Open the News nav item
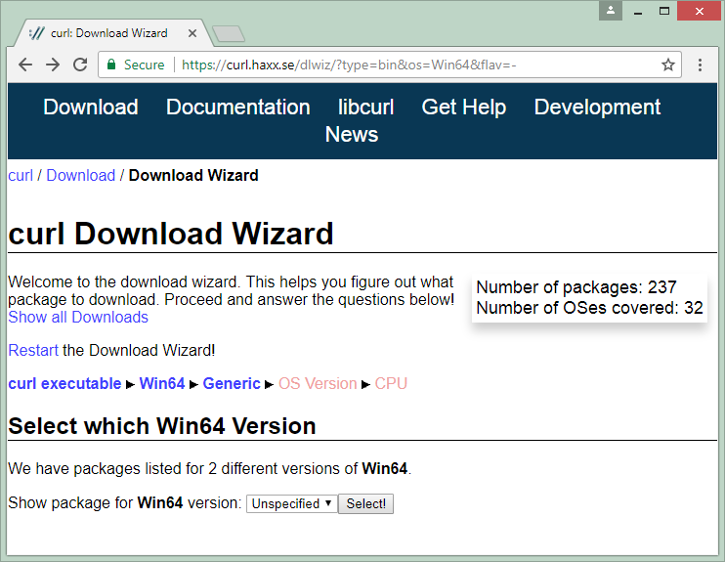The image size is (725, 562). 352,134
